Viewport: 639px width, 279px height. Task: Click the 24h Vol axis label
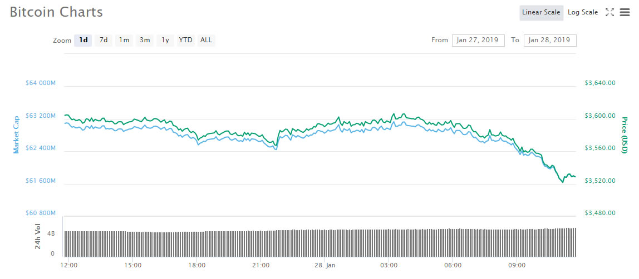coord(37,236)
